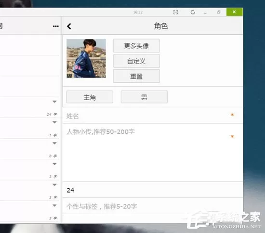Open 更多头像 to browse avatars
265x233 pixels.
[x=136, y=46]
